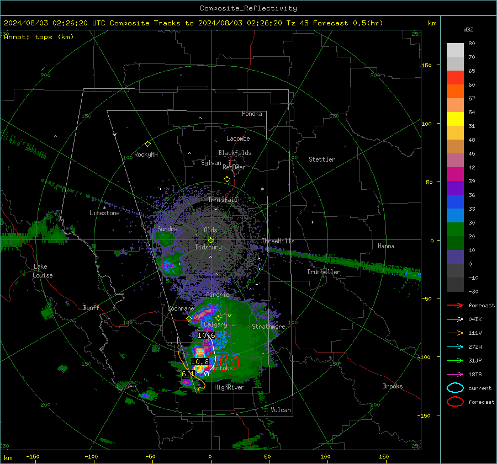Click the upper 10.6 storm top label

tap(207, 335)
